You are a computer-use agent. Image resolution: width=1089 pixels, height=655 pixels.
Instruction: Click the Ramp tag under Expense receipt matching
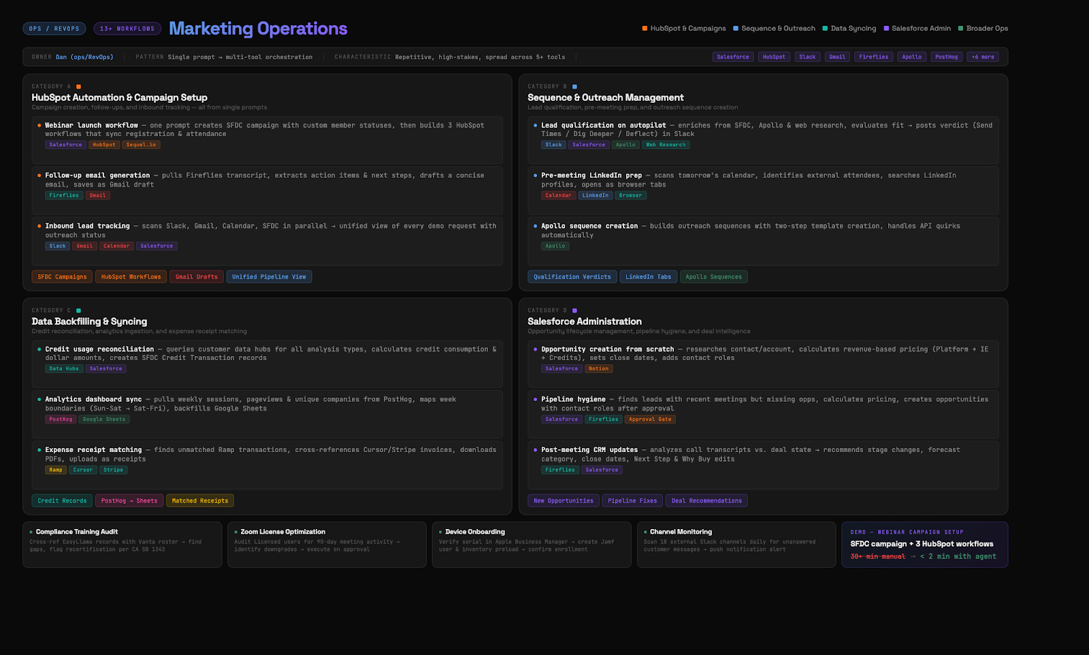click(55, 470)
